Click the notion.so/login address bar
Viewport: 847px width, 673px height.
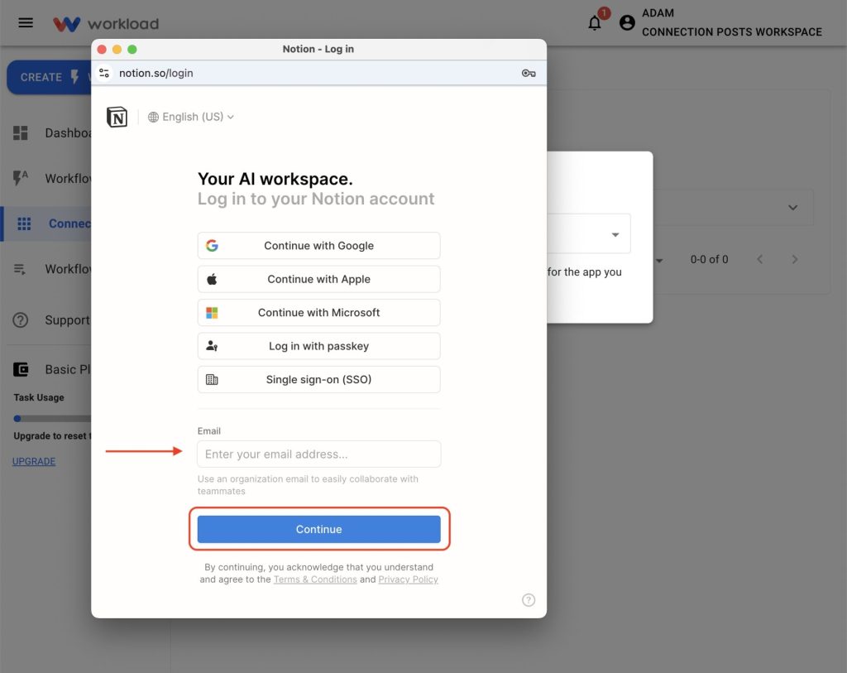[x=318, y=73]
